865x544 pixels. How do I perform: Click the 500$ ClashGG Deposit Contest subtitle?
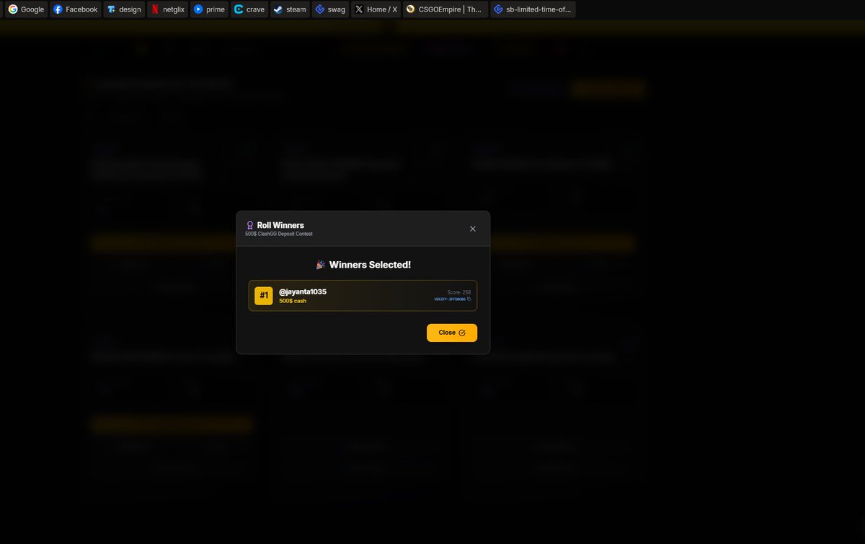pos(279,234)
